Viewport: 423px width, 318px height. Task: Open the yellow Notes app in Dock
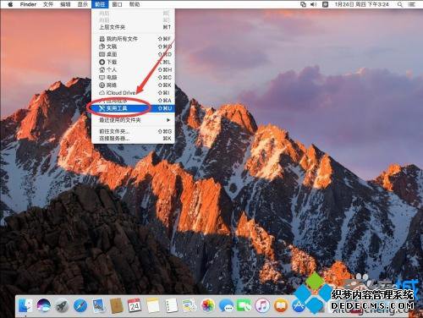click(x=153, y=305)
